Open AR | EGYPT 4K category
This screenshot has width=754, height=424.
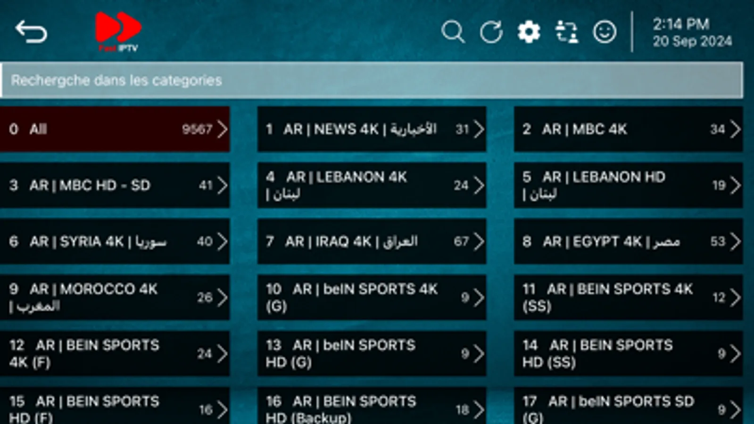tap(628, 241)
